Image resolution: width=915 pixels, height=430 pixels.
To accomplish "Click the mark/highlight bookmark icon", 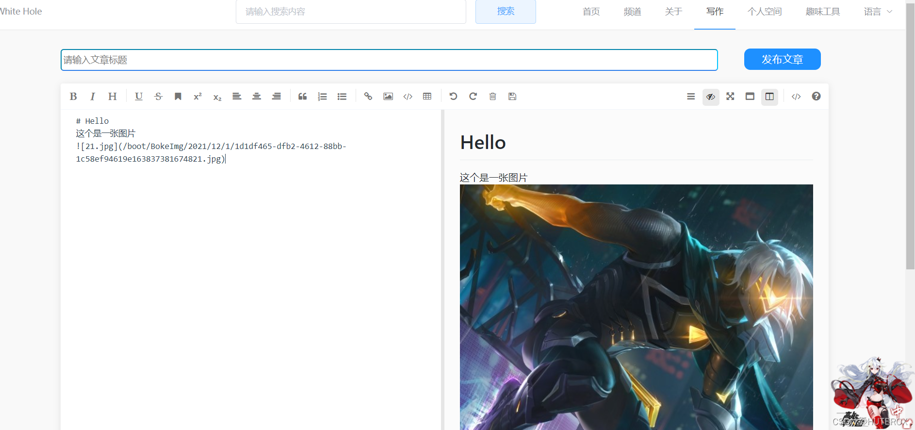I will point(178,97).
